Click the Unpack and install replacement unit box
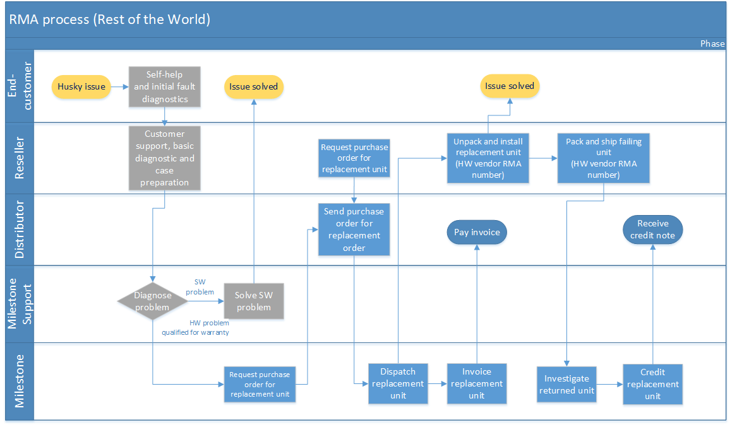 (488, 158)
